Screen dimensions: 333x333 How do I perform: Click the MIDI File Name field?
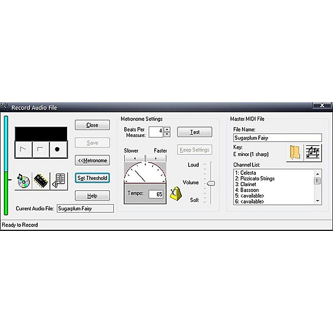pyautogui.click(x=277, y=138)
